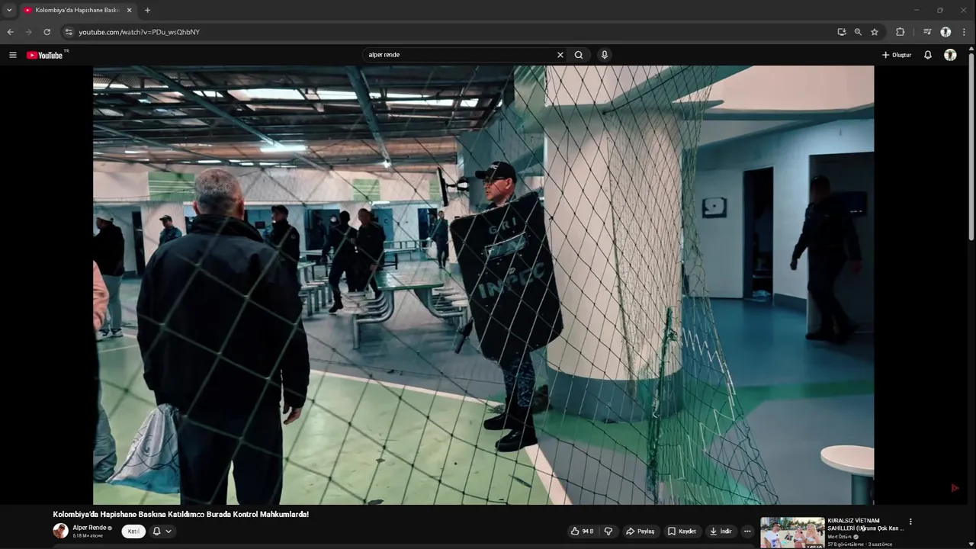
Task: Open the KURALSIZ VİETNAM video thumbnail
Action: point(792,533)
